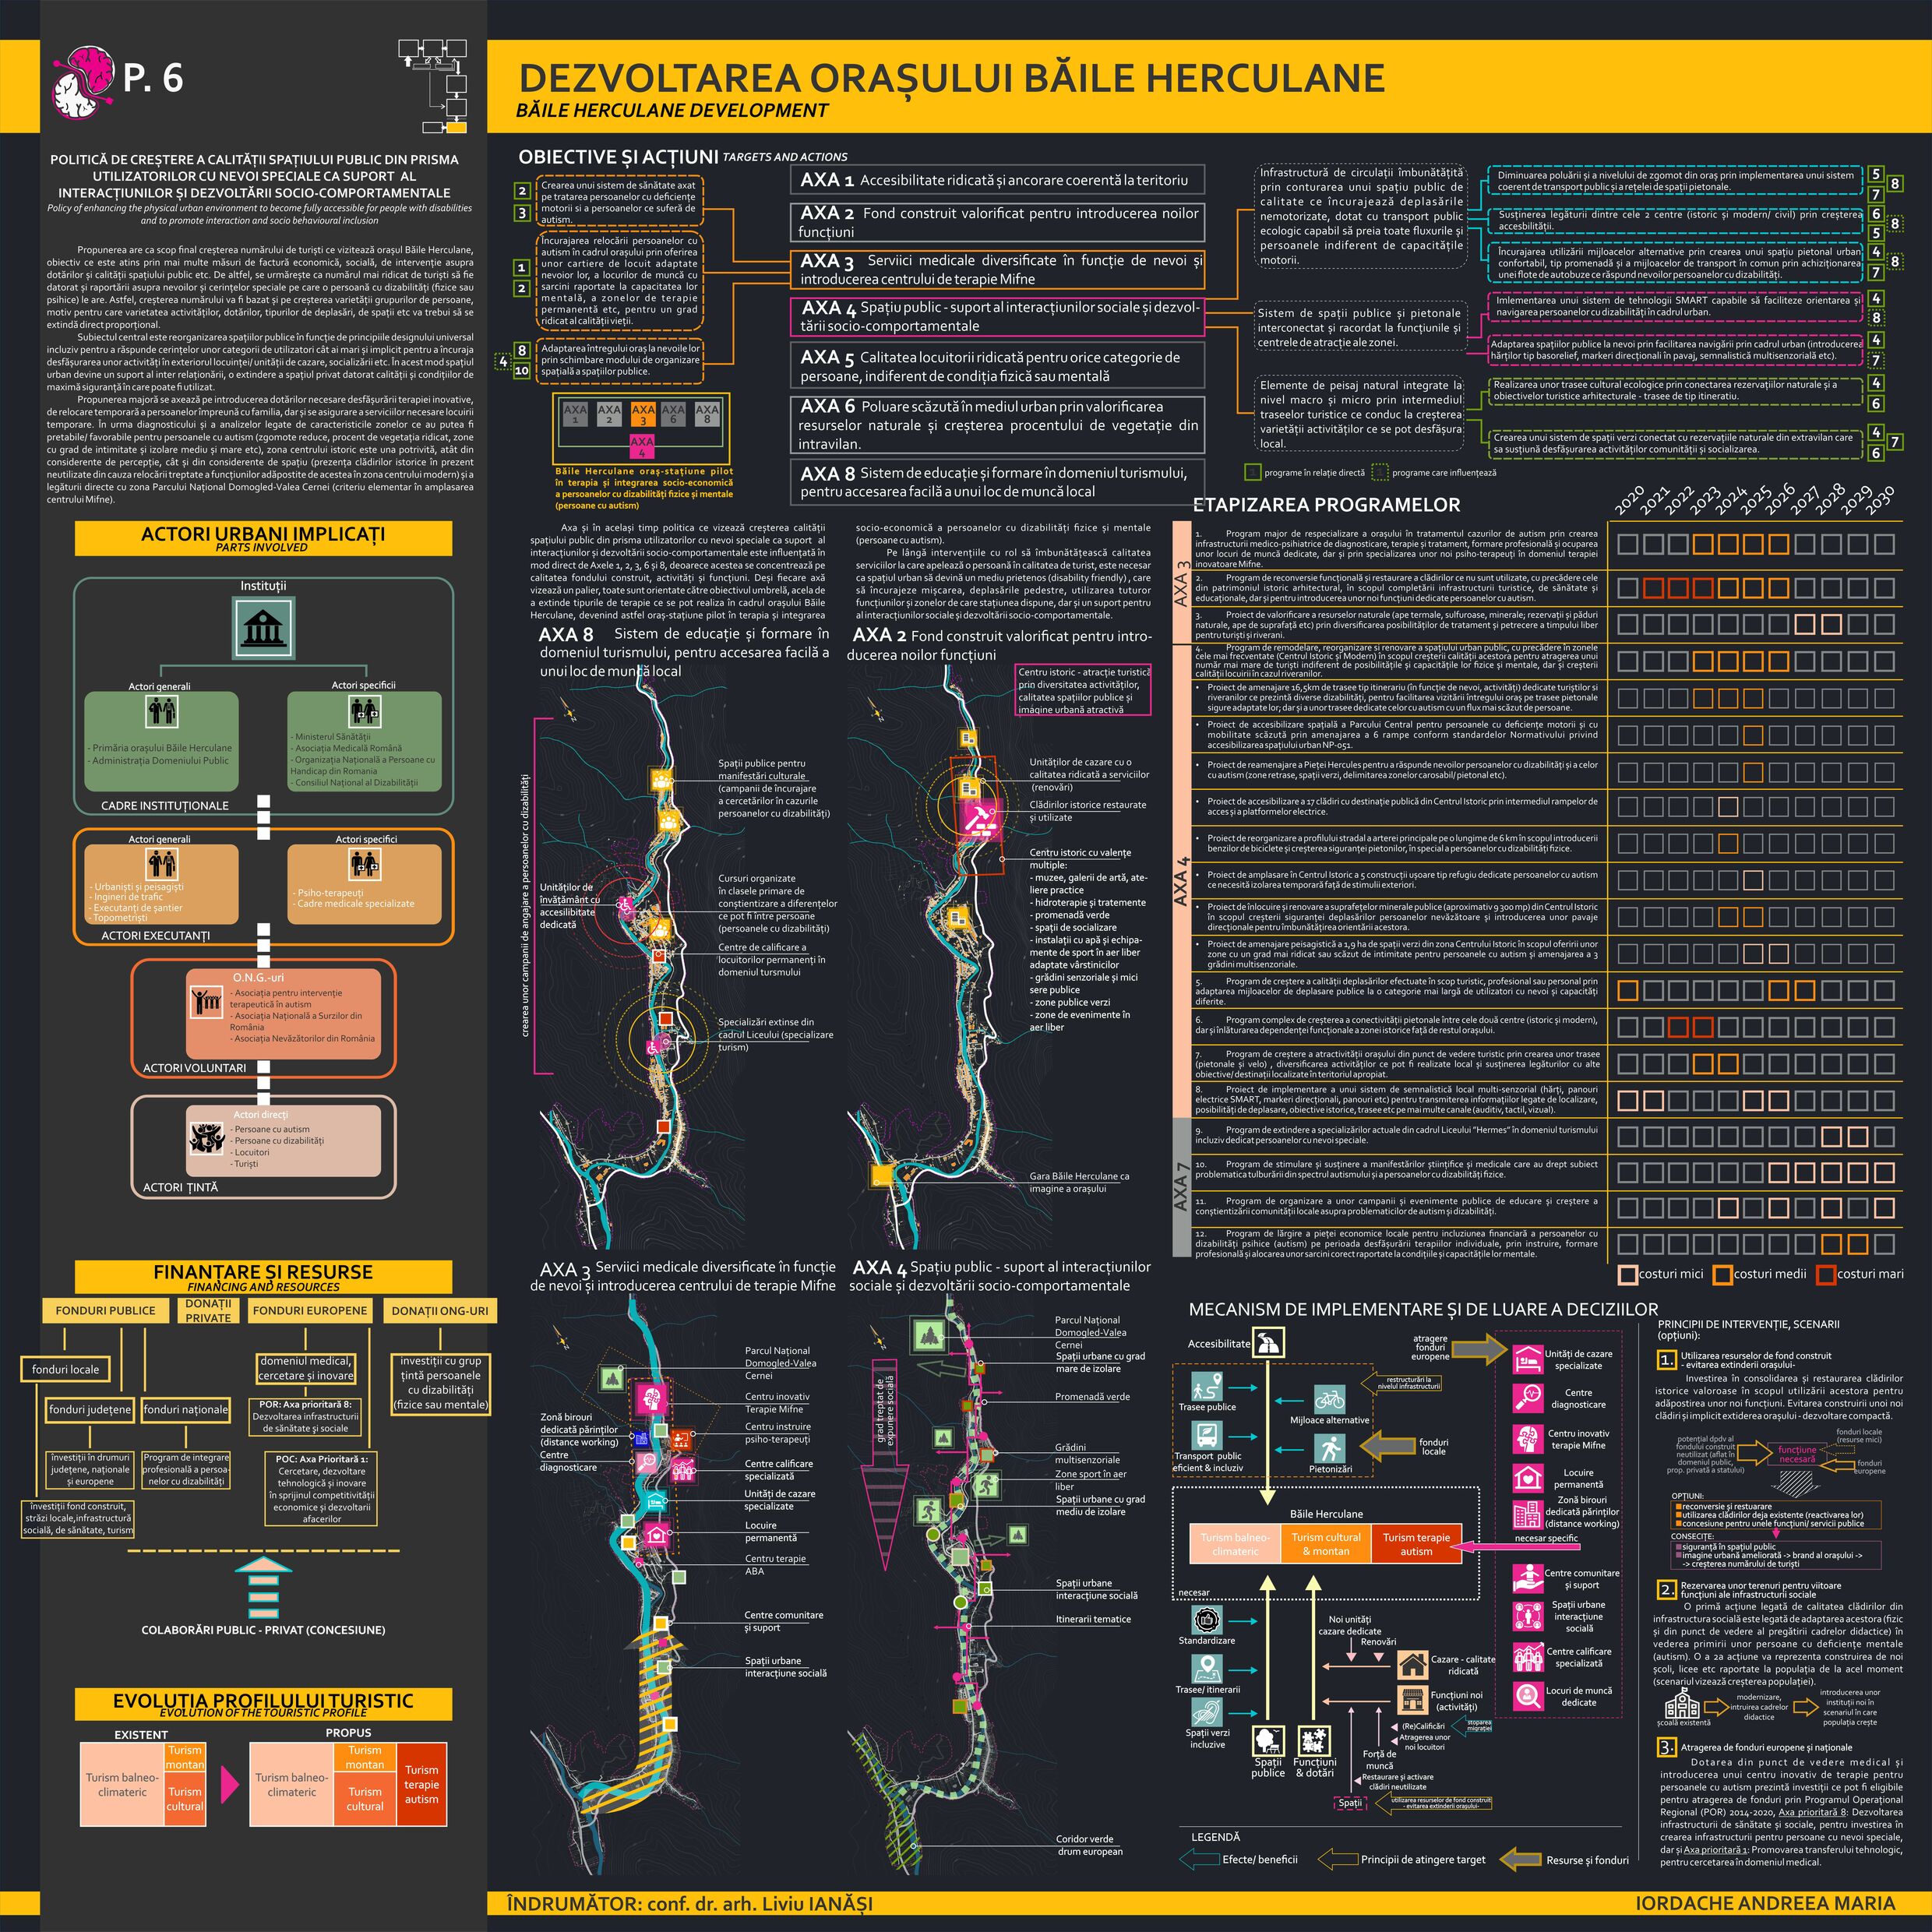This screenshot has width=1932, height=1932.
Task: Click the Axa prioritară 8 underlined link
Action: pyautogui.click(x=1812, y=1812)
